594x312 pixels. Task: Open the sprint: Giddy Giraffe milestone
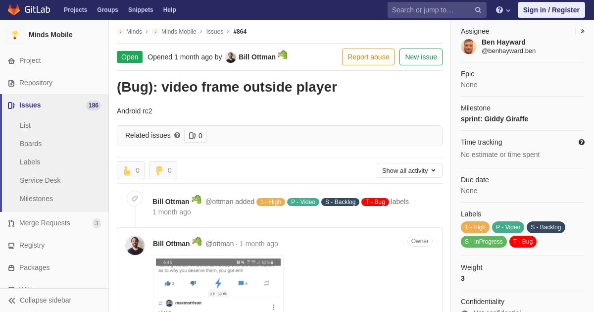(x=495, y=119)
